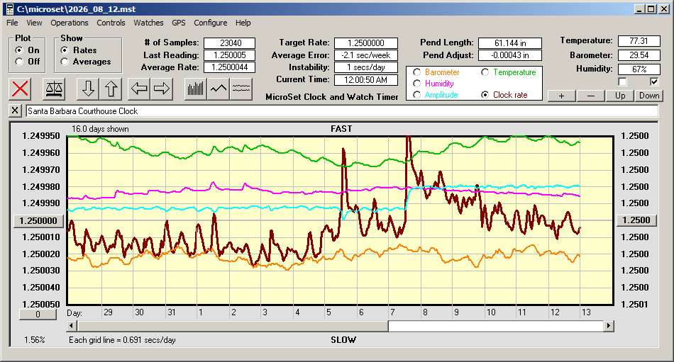Click the 1.249950 top axis label
The image size is (674, 362).
pos(41,136)
